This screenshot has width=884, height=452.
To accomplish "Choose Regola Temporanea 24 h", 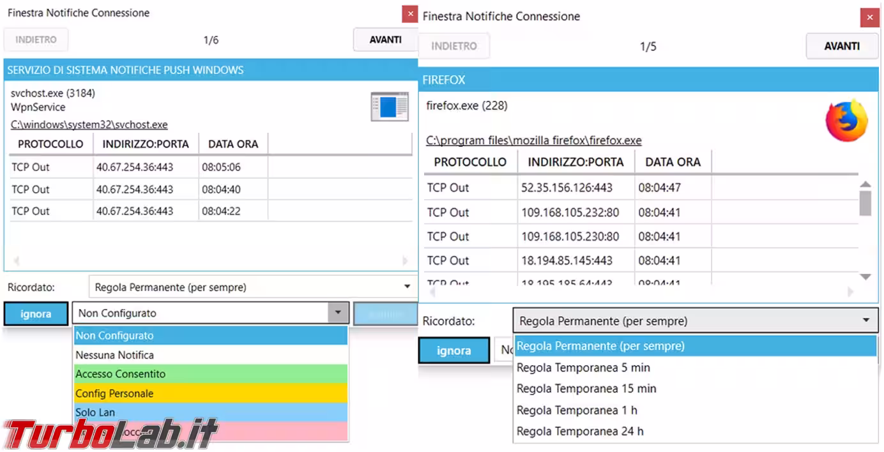I will 579,432.
